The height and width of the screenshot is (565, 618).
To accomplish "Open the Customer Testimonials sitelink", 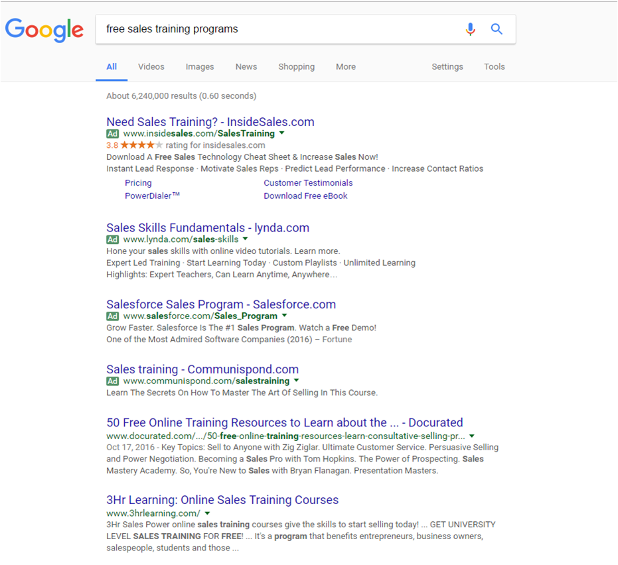I will [x=308, y=183].
